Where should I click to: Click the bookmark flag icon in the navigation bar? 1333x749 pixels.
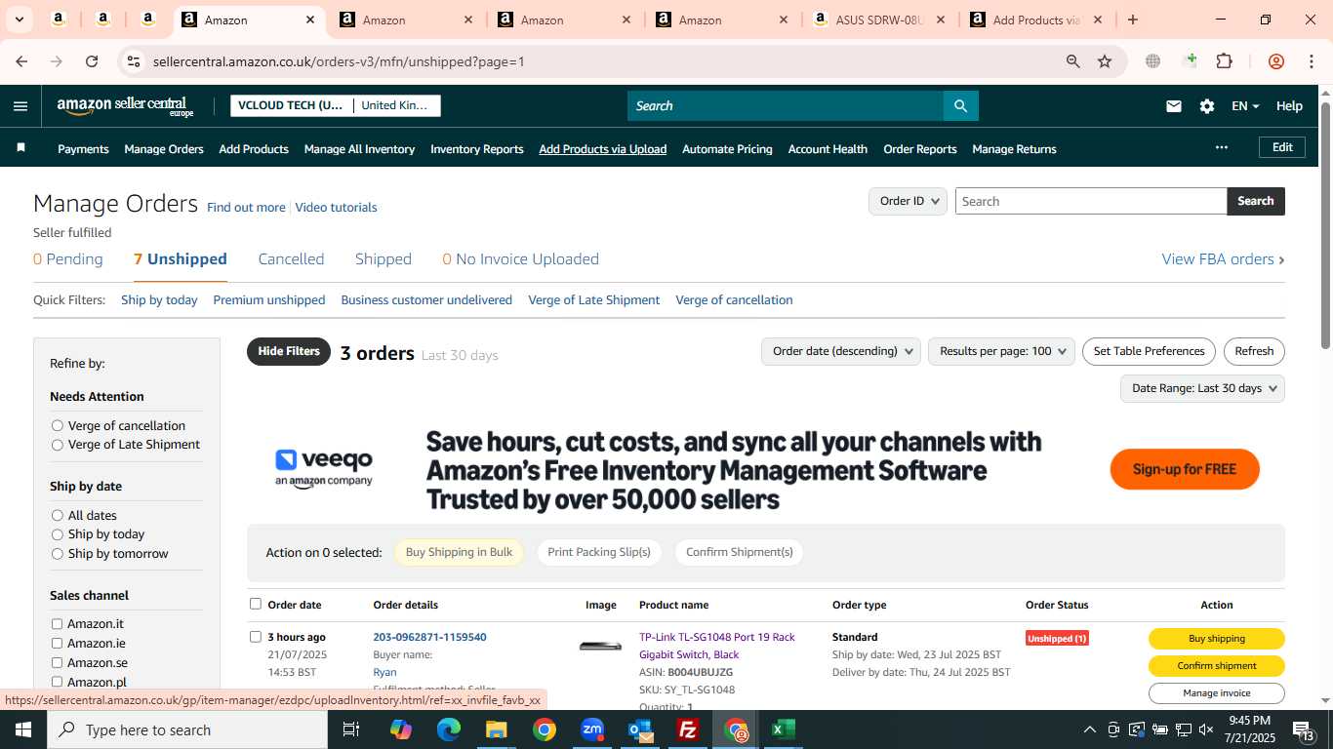coord(20,148)
